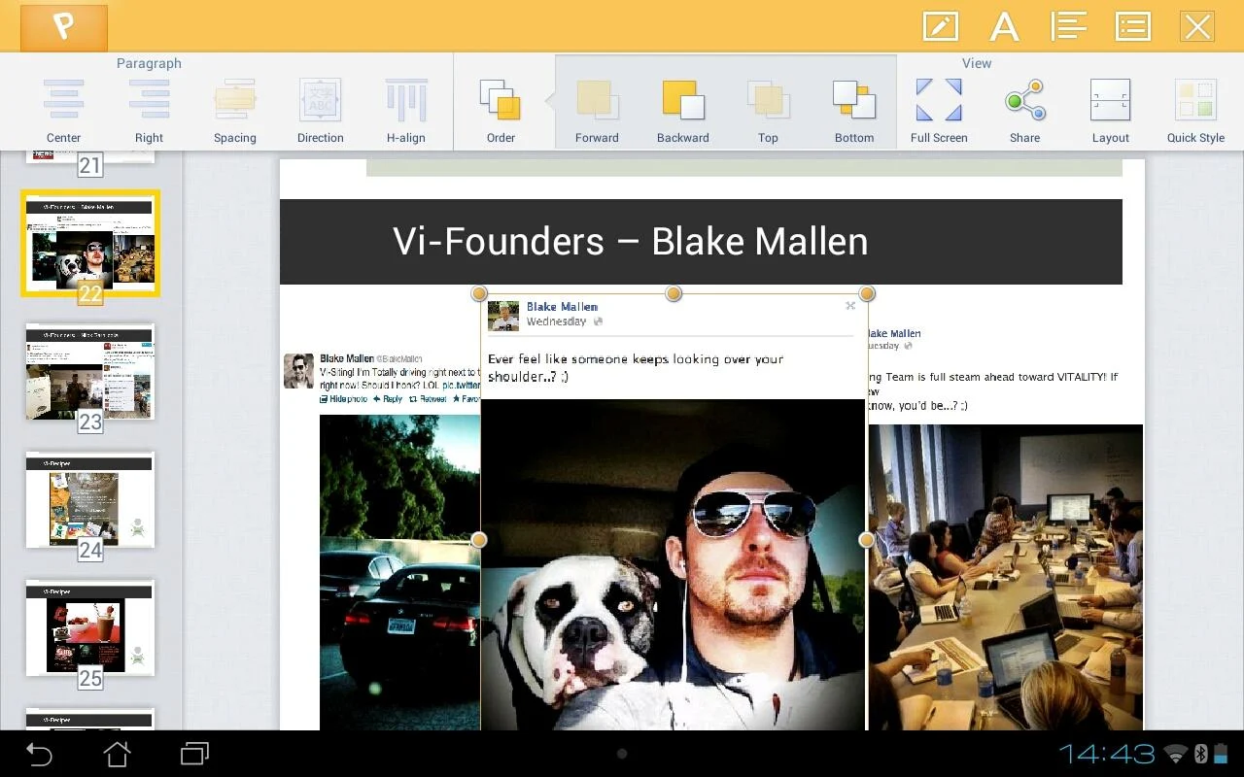Screen dimensions: 1244x777
Task: Click the 'Wednesday' post date
Action: pos(557,321)
